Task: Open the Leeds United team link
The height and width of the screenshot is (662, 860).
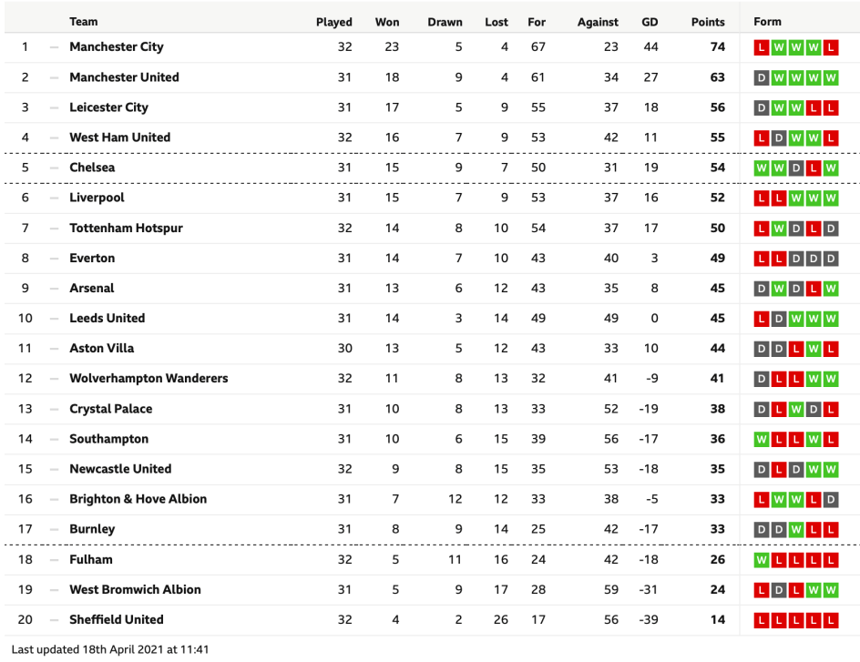Action: [x=107, y=319]
